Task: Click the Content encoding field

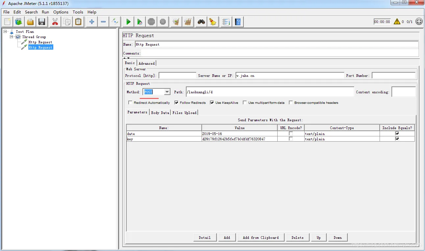Action: pos(404,92)
